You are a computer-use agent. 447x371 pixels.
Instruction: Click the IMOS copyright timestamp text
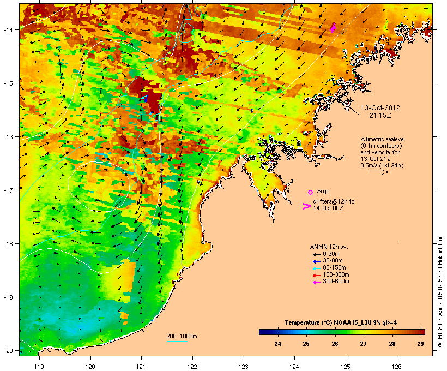(x=440, y=291)
